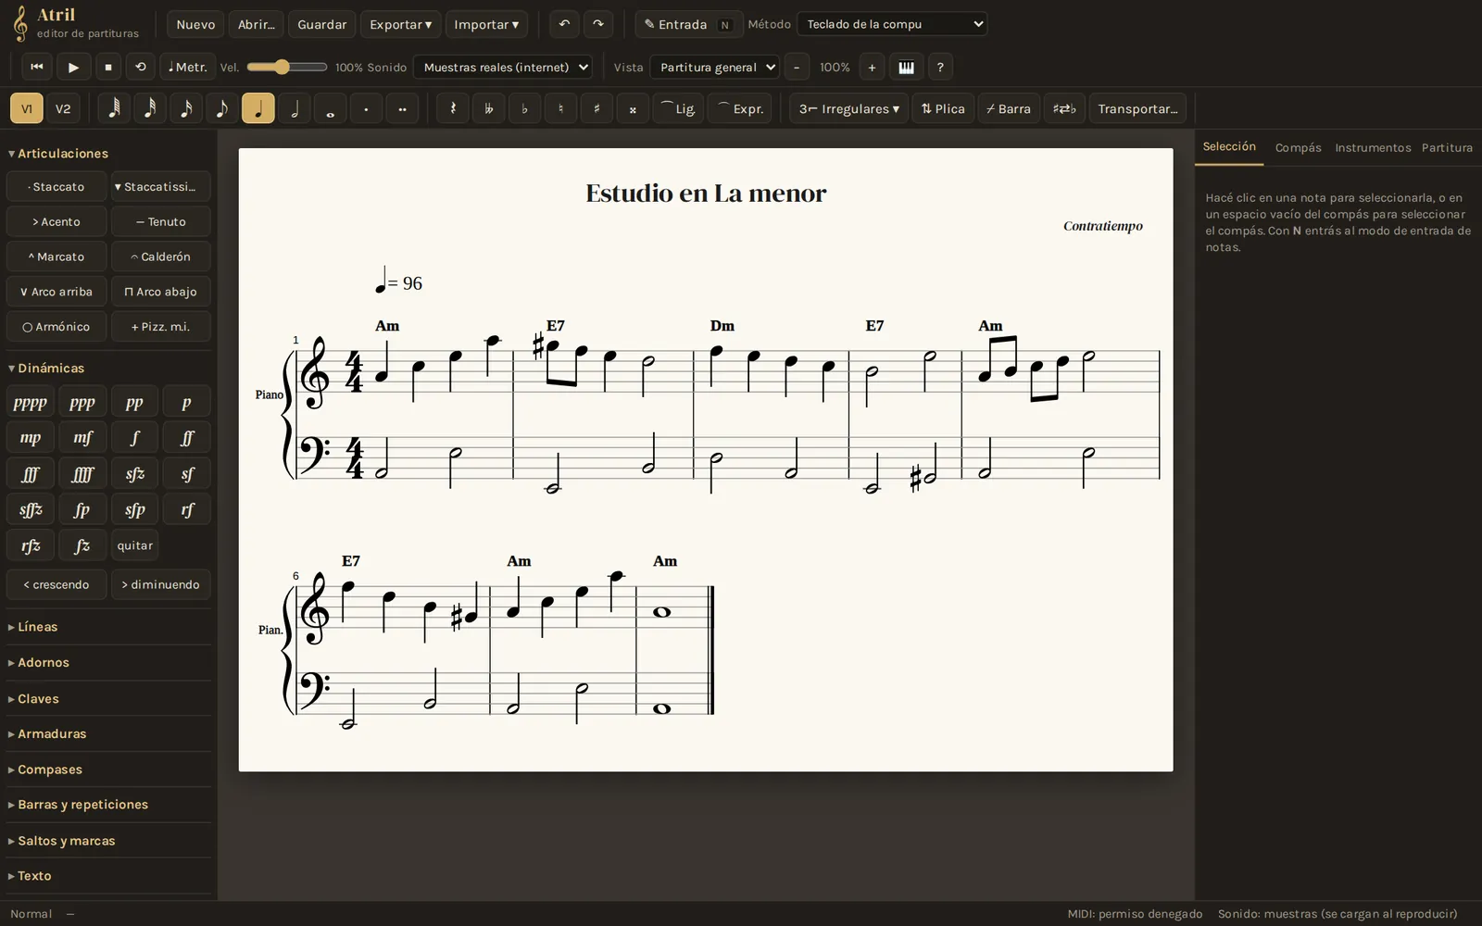Viewport: 1482px width, 926px height.
Task: Zoom in with the plus button
Action: pos(872,67)
